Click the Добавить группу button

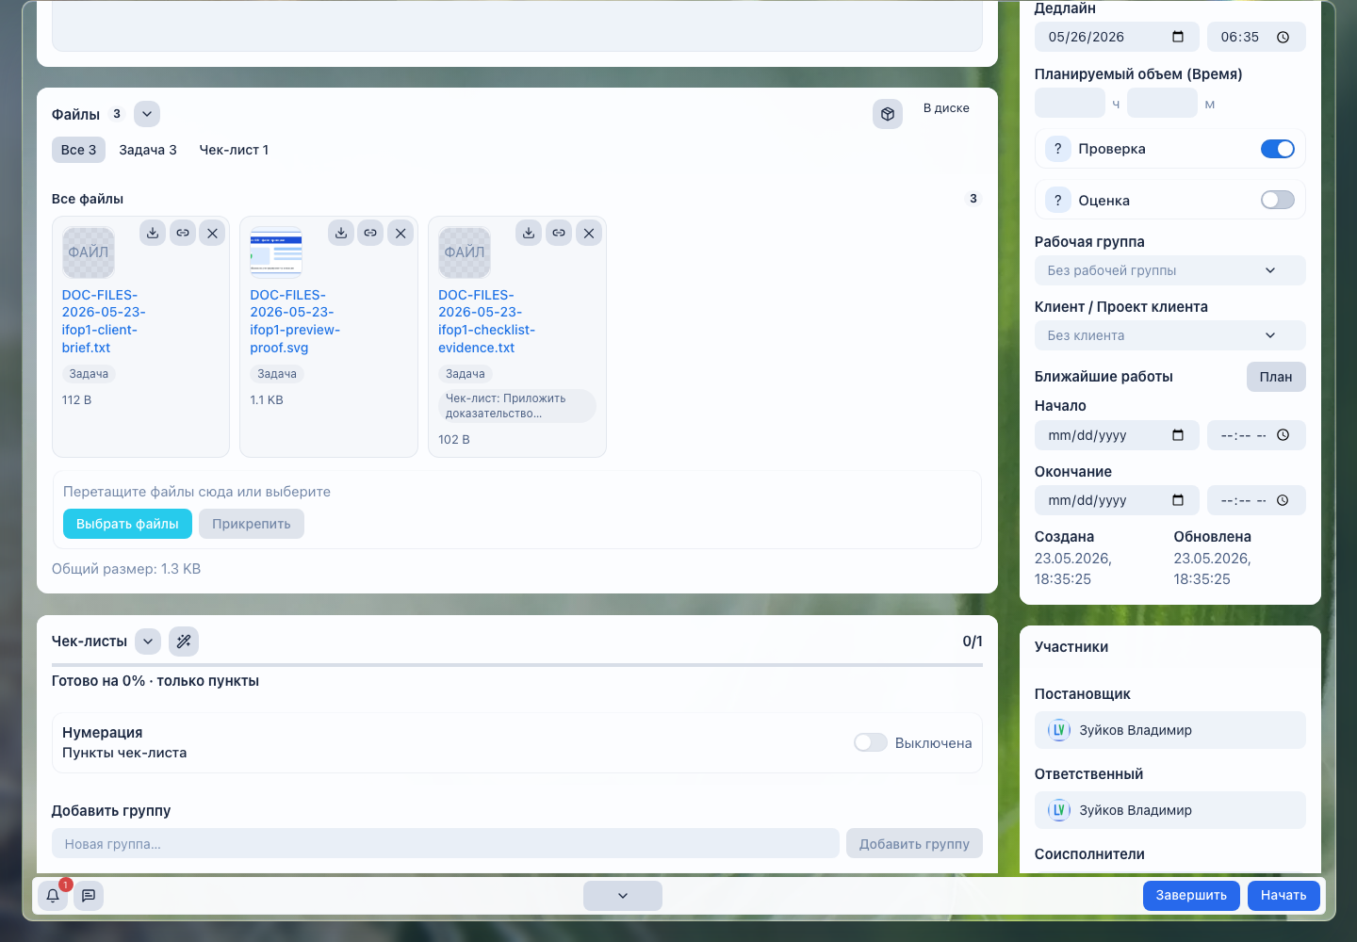point(914,844)
